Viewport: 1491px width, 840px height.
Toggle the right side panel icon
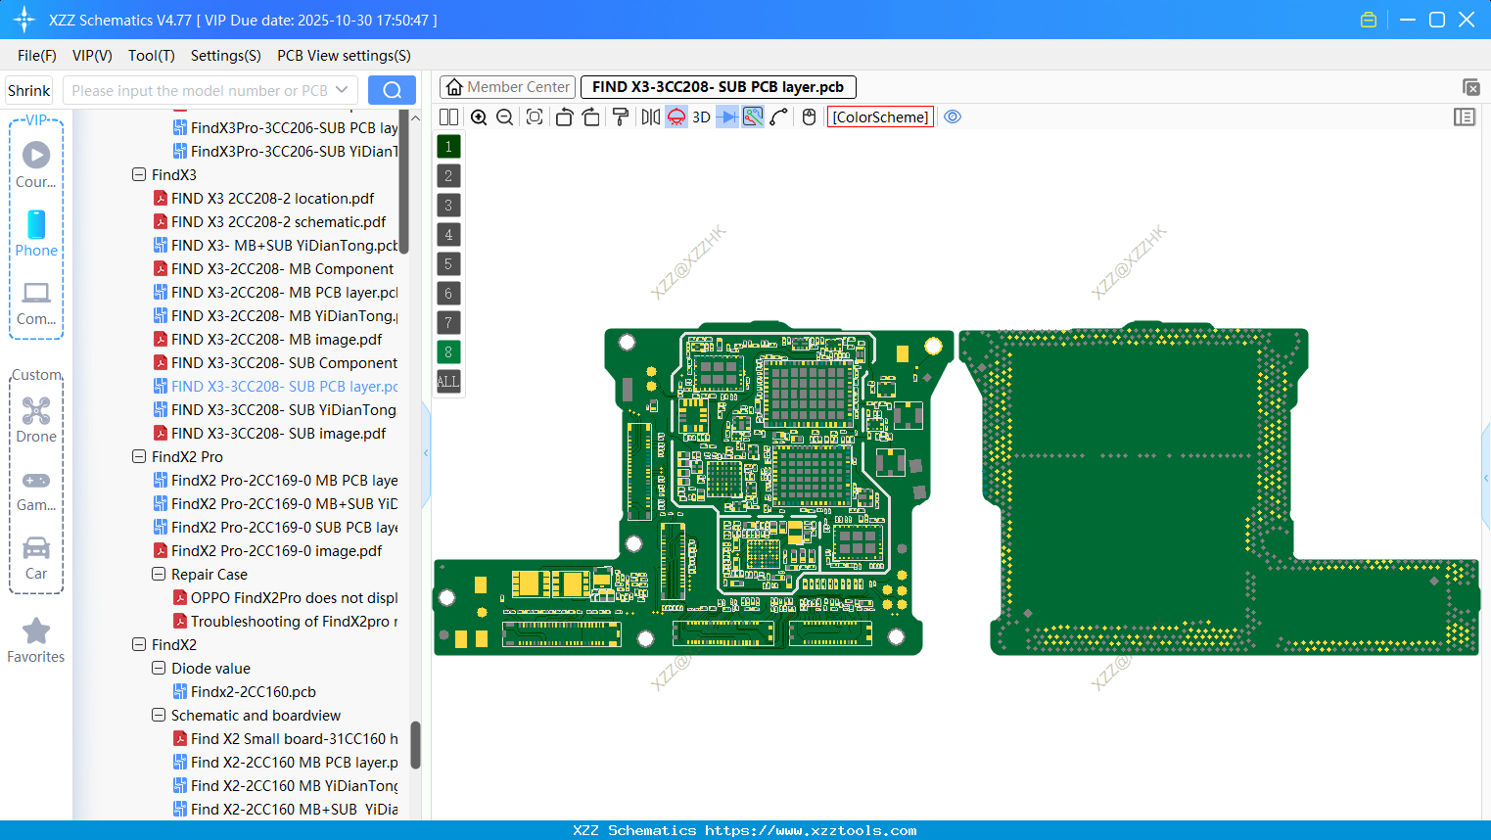[x=1465, y=117]
